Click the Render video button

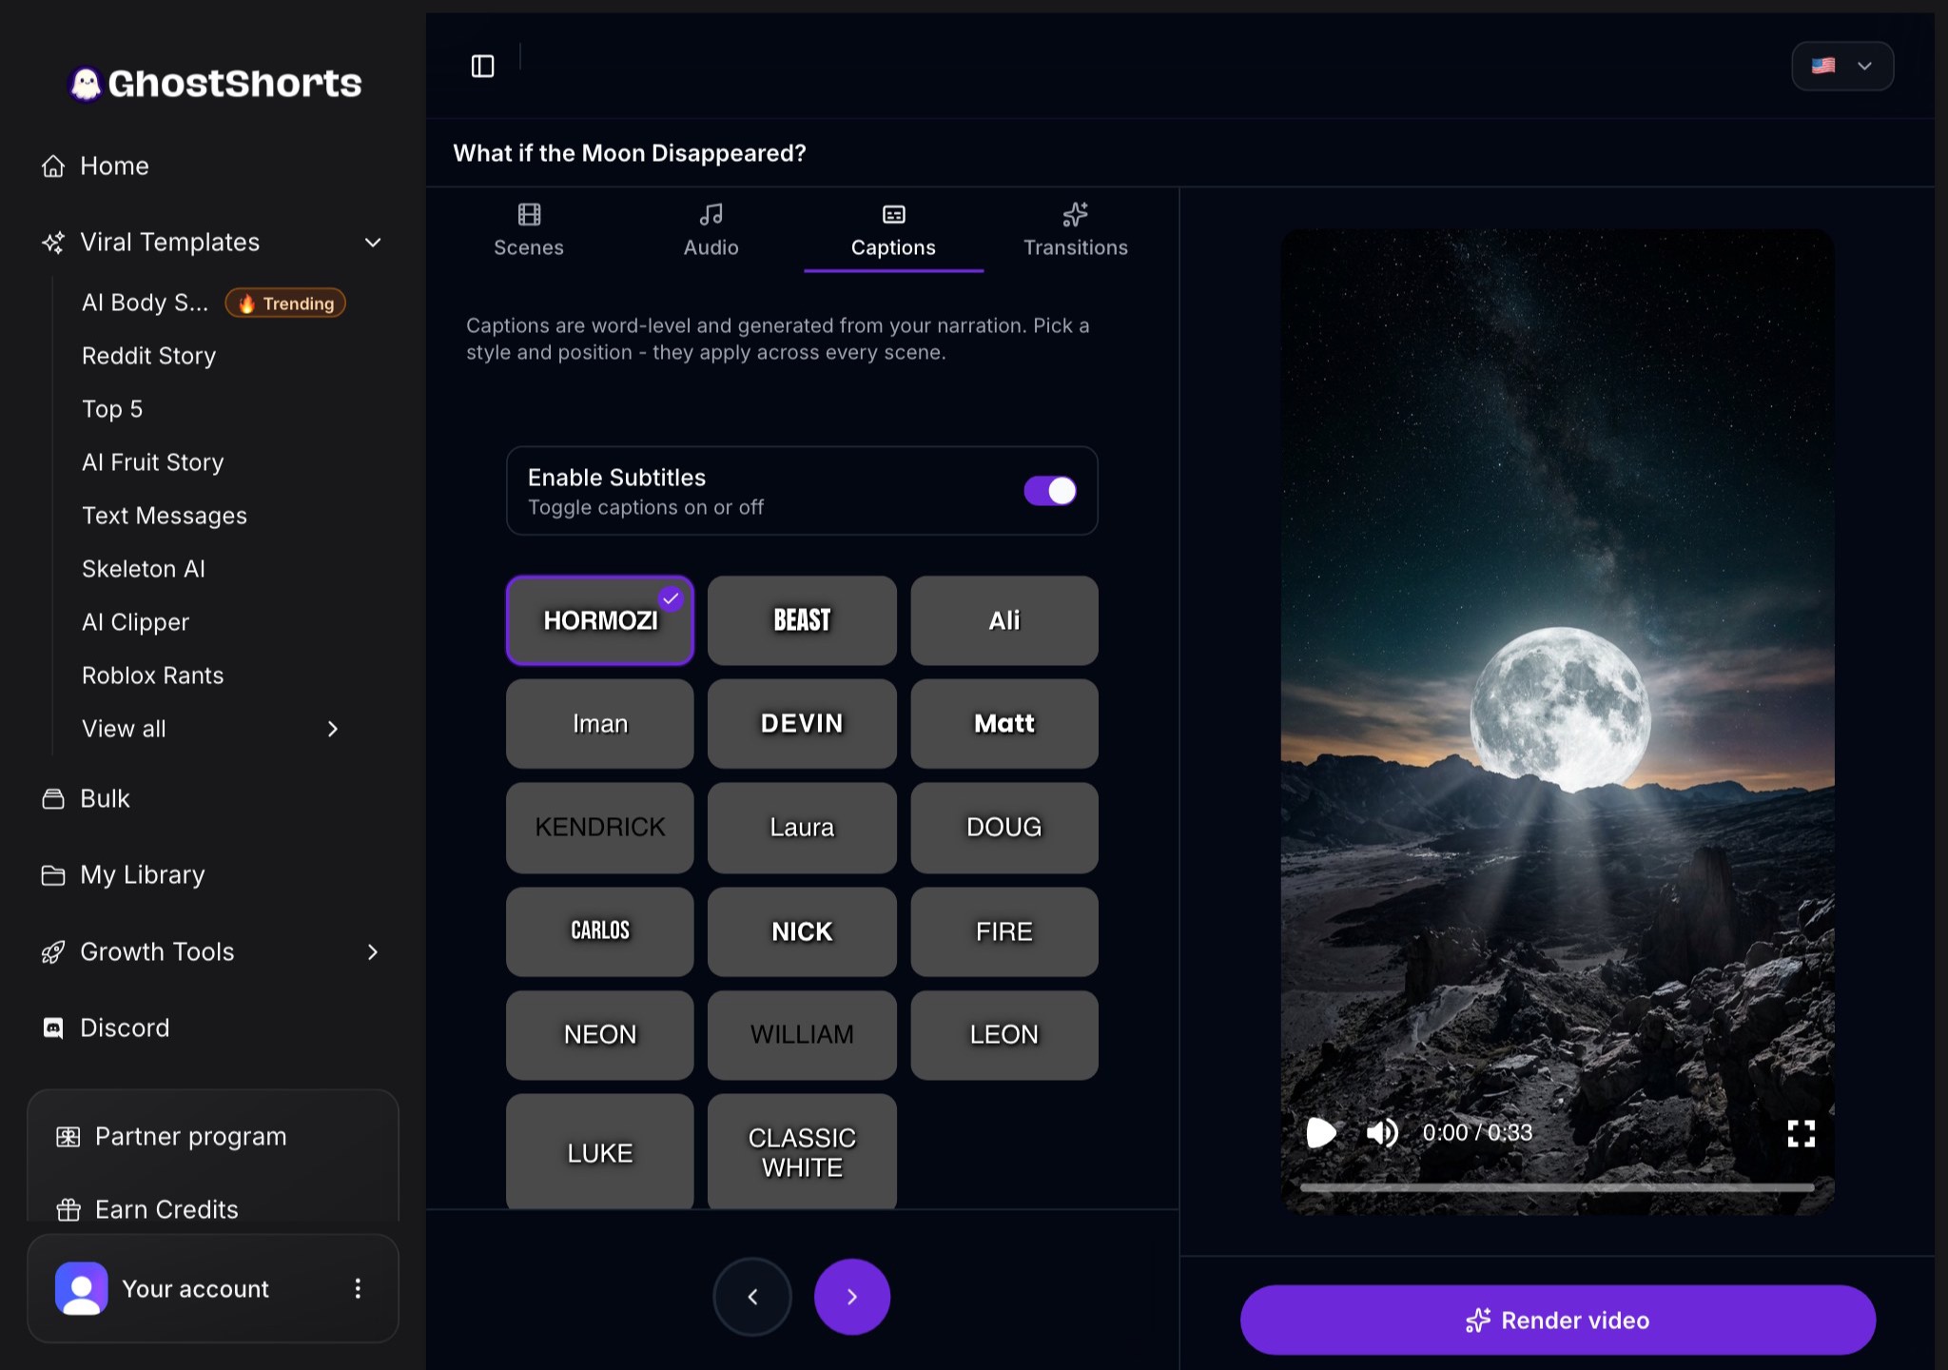(1557, 1320)
